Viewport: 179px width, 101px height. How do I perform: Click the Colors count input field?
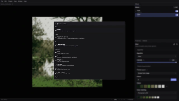click(154, 80)
